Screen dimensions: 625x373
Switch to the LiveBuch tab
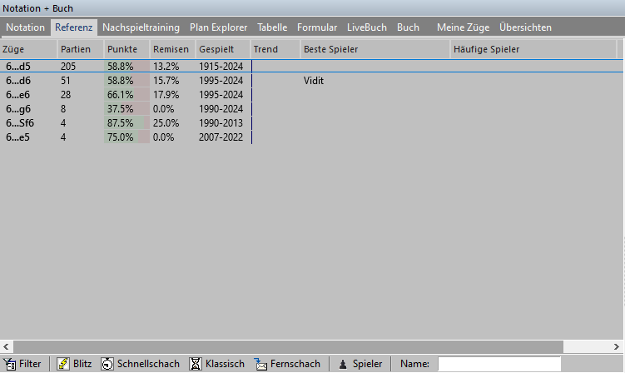[366, 27]
